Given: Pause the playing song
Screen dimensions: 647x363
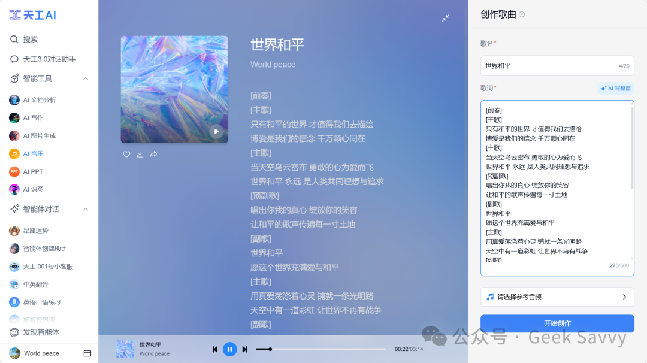Looking at the screenshot, I should click(x=230, y=349).
